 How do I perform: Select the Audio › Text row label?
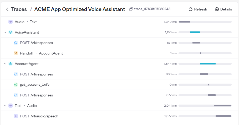26,22
